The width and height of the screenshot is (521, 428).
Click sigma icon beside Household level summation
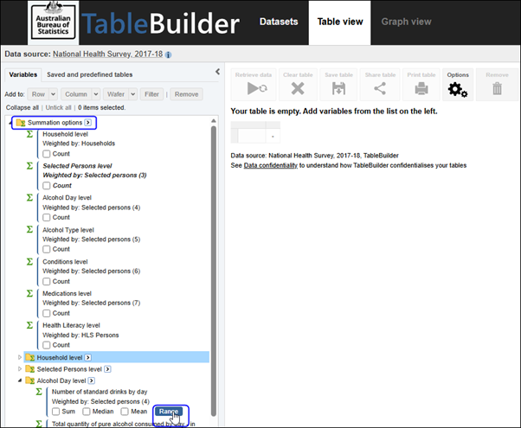tap(29, 134)
